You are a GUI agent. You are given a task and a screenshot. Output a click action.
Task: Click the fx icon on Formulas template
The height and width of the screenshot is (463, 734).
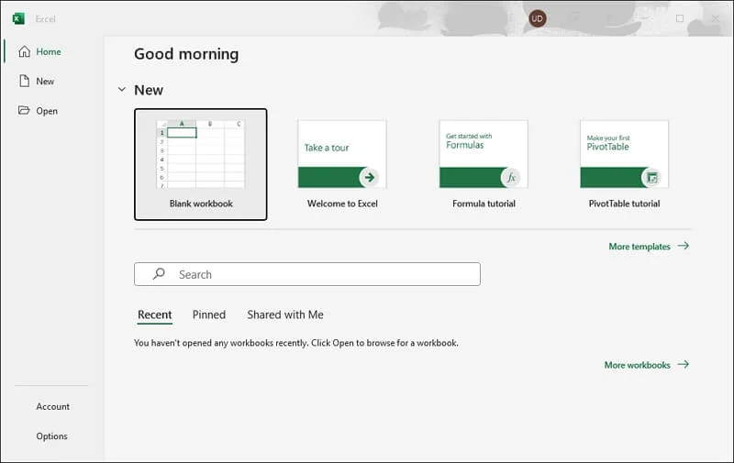(x=511, y=177)
